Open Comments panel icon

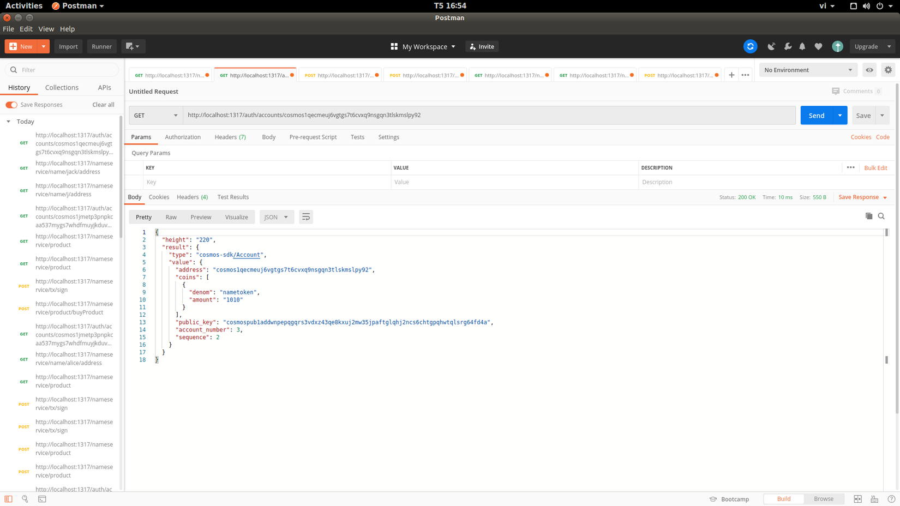click(x=836, y=91)
